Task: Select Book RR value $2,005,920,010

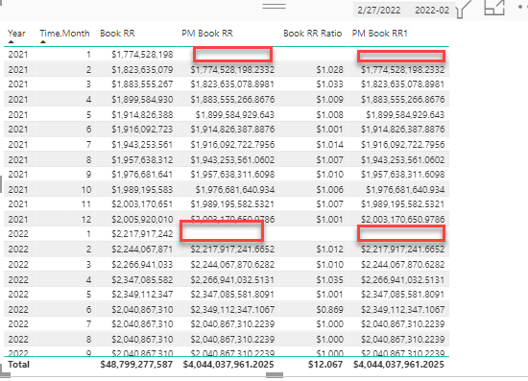Action: pyautogui.click(x=142, y=220)
